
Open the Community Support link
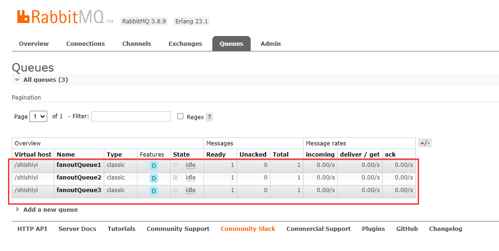point(178,229)
